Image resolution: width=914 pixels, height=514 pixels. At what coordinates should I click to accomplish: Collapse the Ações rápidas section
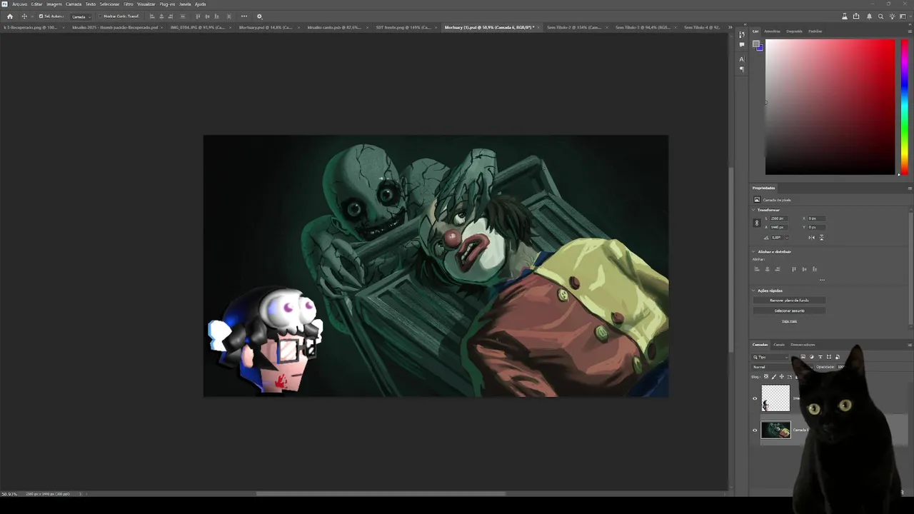753,291
